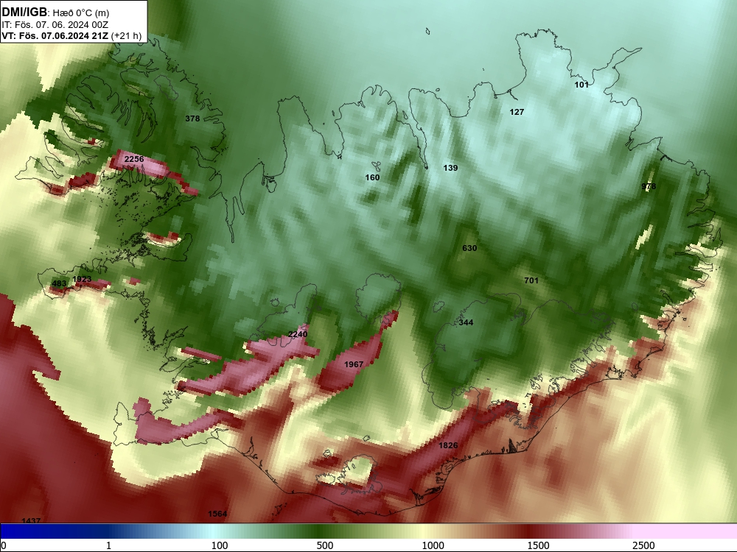This screenshot has height=552, width=737.
Task: Click the map value 1564
Action: coord(217,514)
